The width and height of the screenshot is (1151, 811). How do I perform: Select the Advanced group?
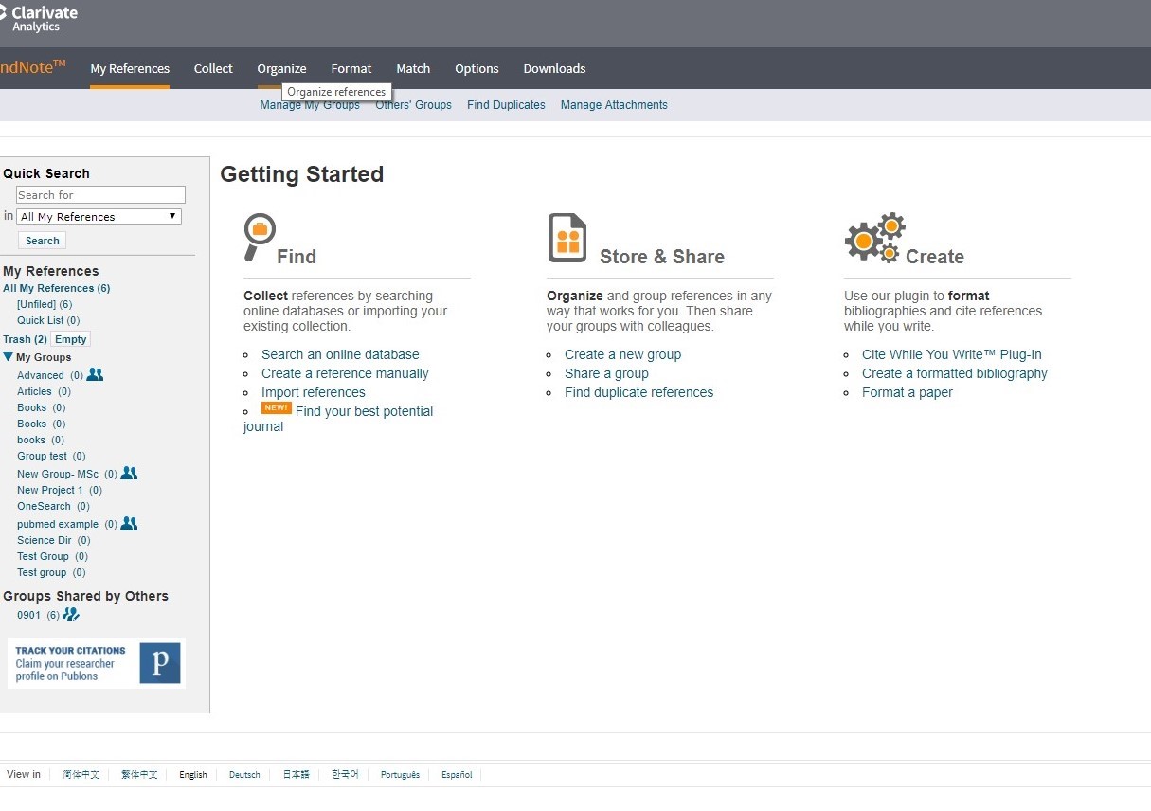[x=41, y=375]
